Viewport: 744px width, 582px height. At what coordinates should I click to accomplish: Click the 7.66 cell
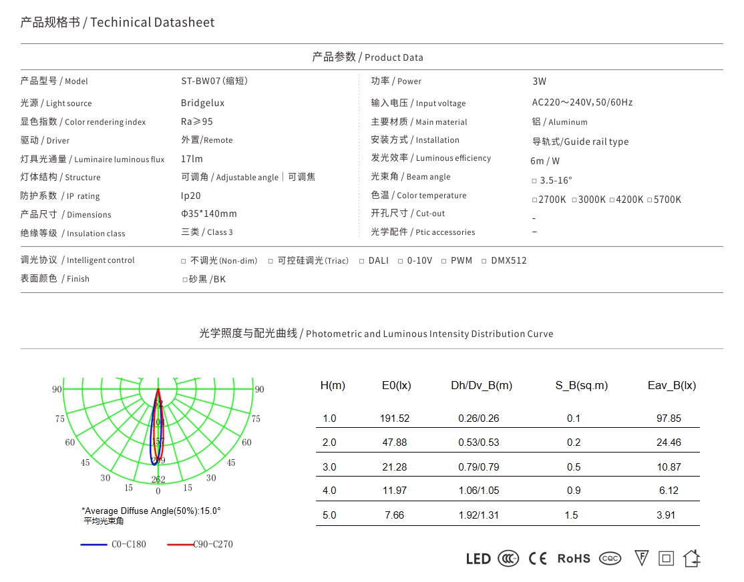click(x=394, y=515)
